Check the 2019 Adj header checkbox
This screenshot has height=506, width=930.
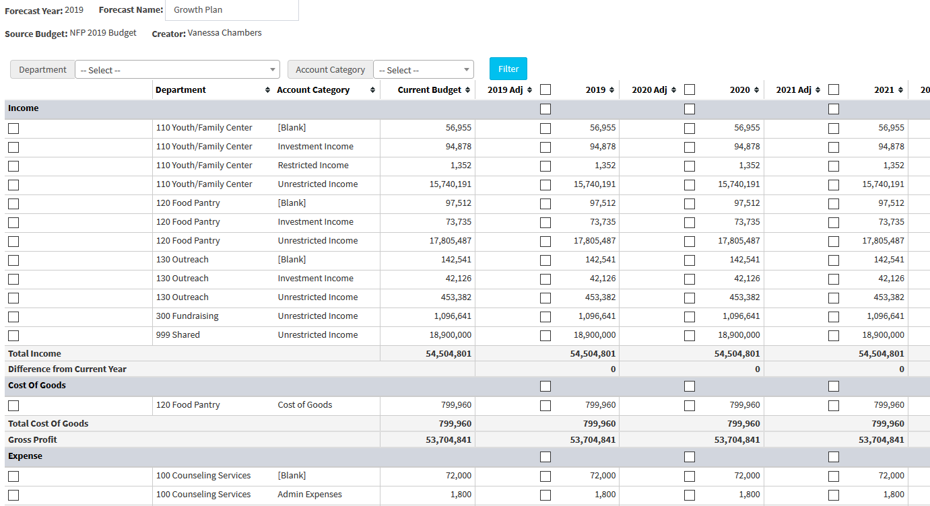[545, 89]
